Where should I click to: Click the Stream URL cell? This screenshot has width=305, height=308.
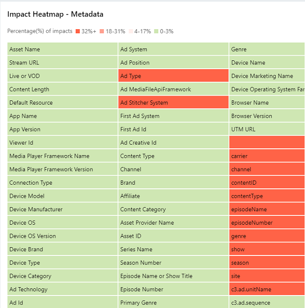click(62, 62)
